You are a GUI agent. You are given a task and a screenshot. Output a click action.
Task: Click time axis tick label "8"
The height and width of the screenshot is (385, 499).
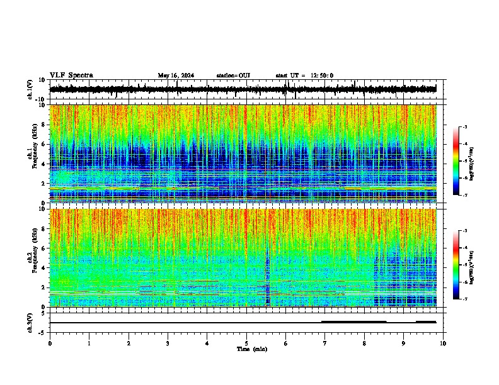pyautogui.click(x=364, y=343)
